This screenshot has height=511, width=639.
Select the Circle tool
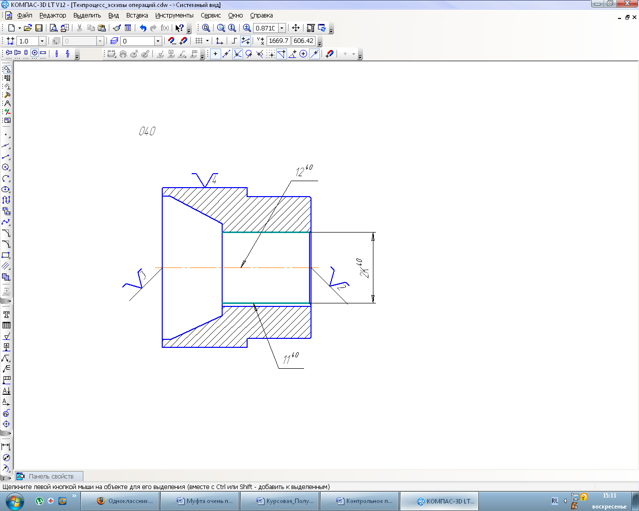click(6, 168)
